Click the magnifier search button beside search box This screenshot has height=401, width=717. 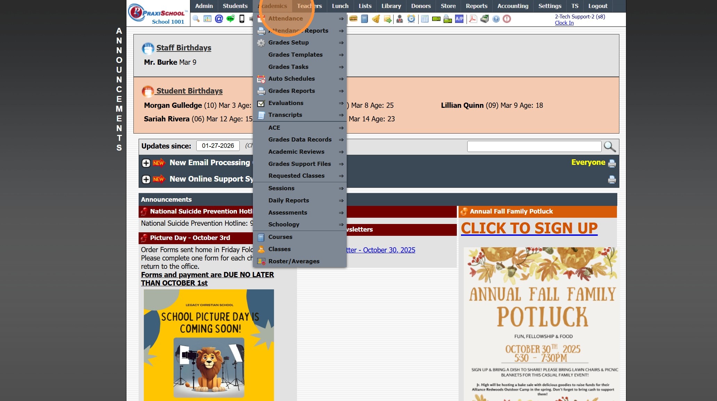click(610, 146)
